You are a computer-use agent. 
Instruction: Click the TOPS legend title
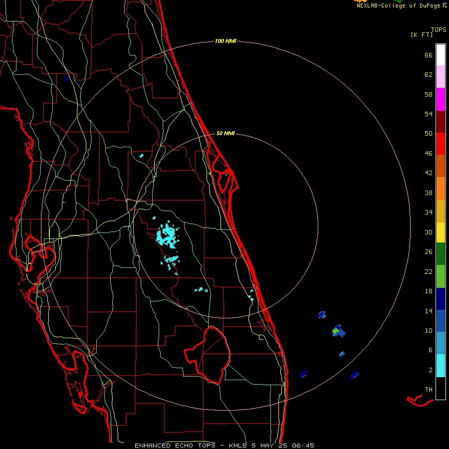(x=439, y=30)
